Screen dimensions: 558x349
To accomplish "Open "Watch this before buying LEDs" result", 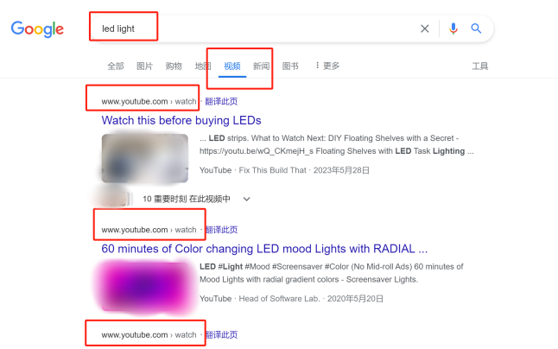I will pos(181,120).
